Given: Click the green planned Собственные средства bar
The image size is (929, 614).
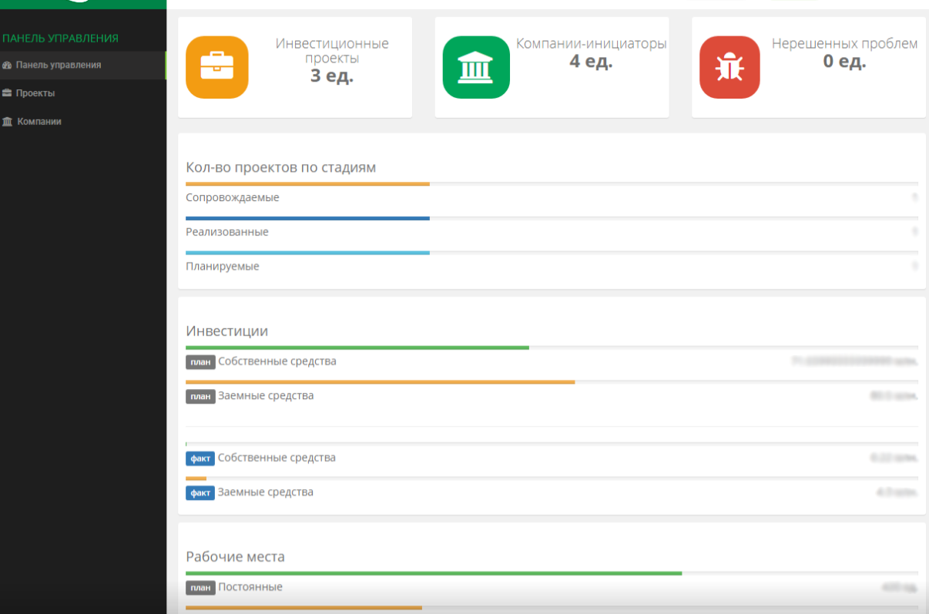Looking at the screenshot, I should pos(357,348).
